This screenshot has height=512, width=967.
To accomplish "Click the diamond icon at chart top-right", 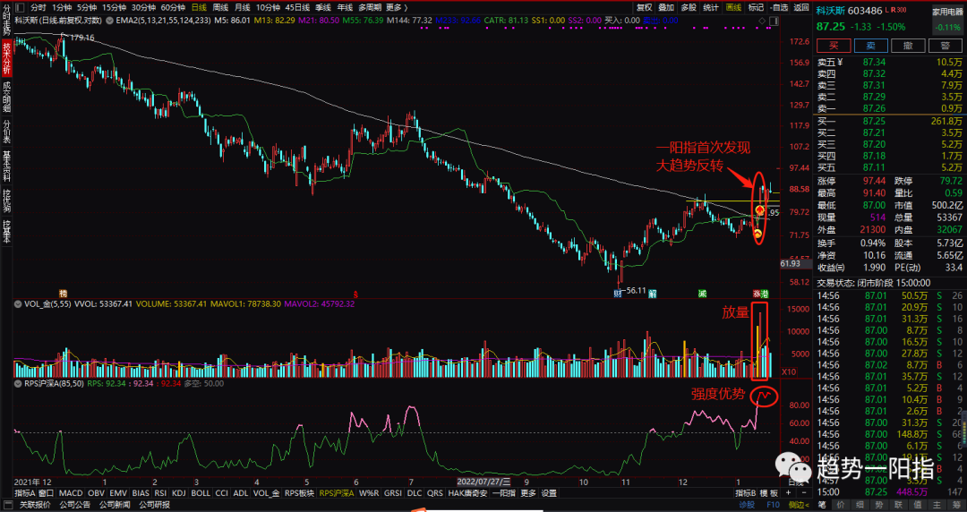I will (762, 21).
